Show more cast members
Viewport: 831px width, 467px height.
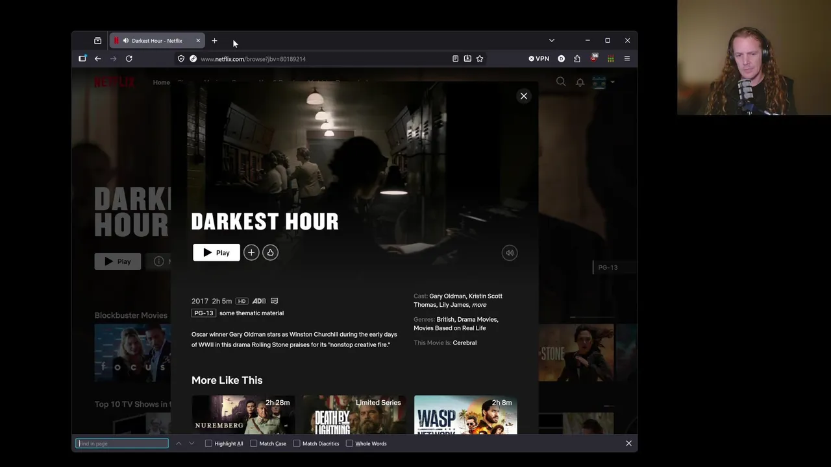(x=479, y=305)
